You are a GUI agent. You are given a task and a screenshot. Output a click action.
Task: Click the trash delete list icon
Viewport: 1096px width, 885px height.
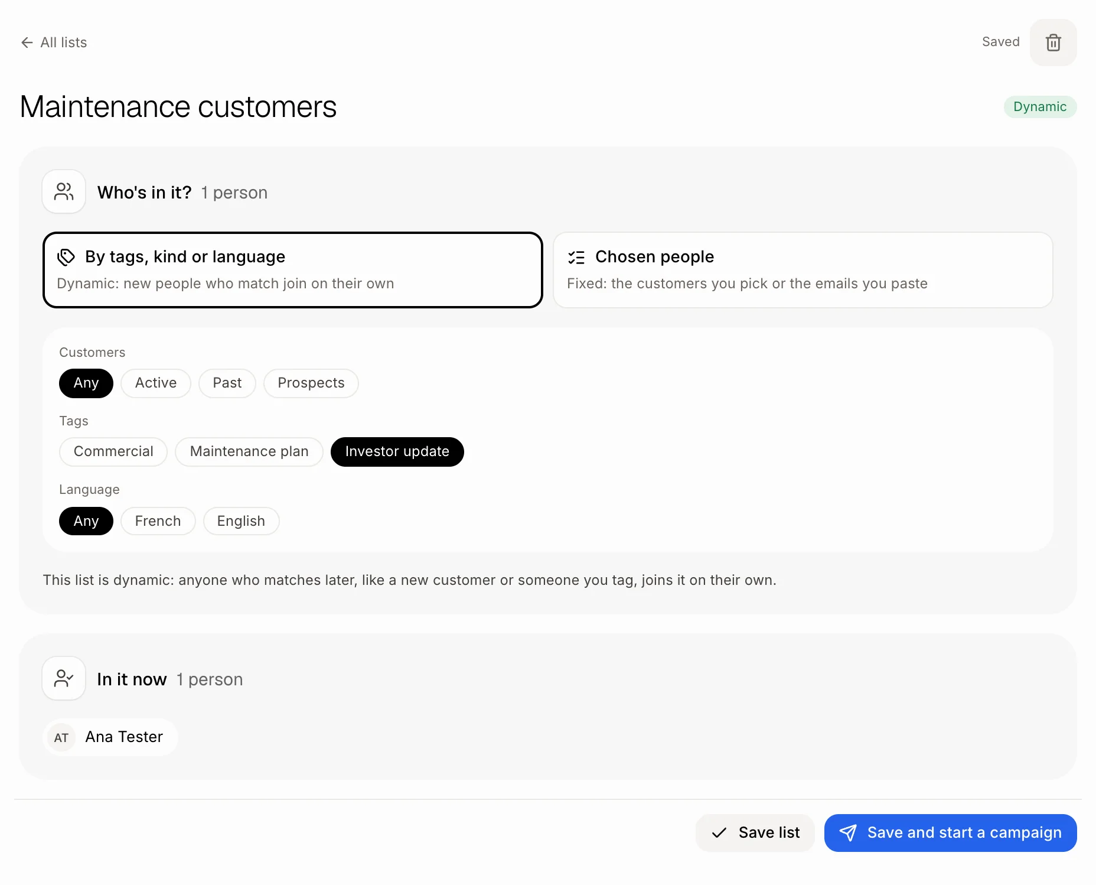(1053, 43)
